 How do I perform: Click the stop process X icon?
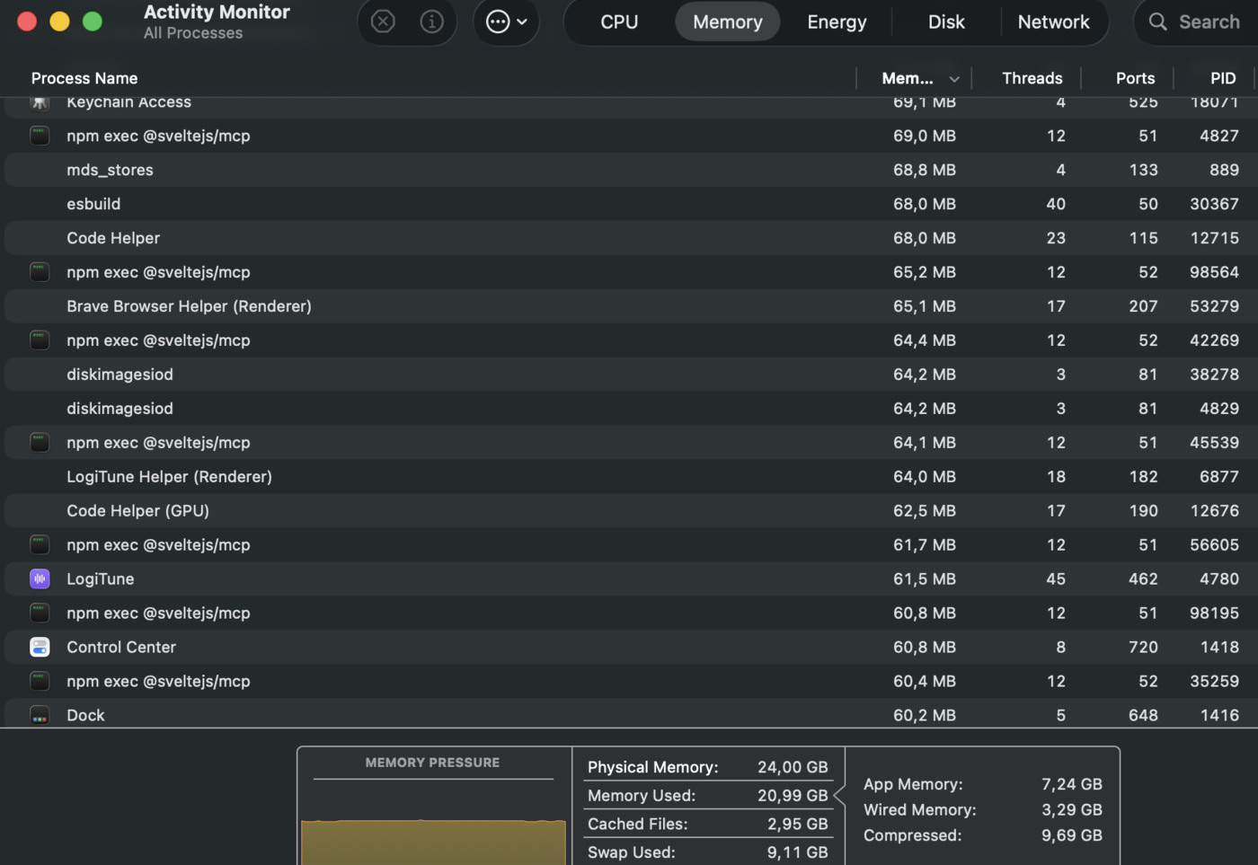click(x=383, y=22)
